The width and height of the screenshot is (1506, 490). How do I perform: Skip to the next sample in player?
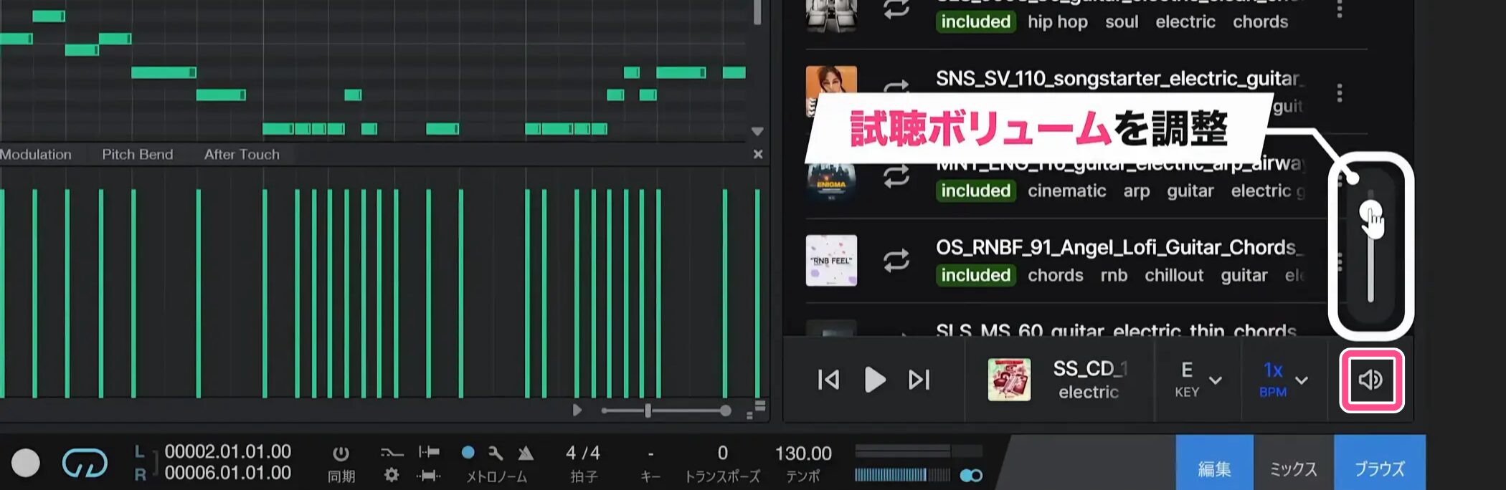click(x=919, y=380)
